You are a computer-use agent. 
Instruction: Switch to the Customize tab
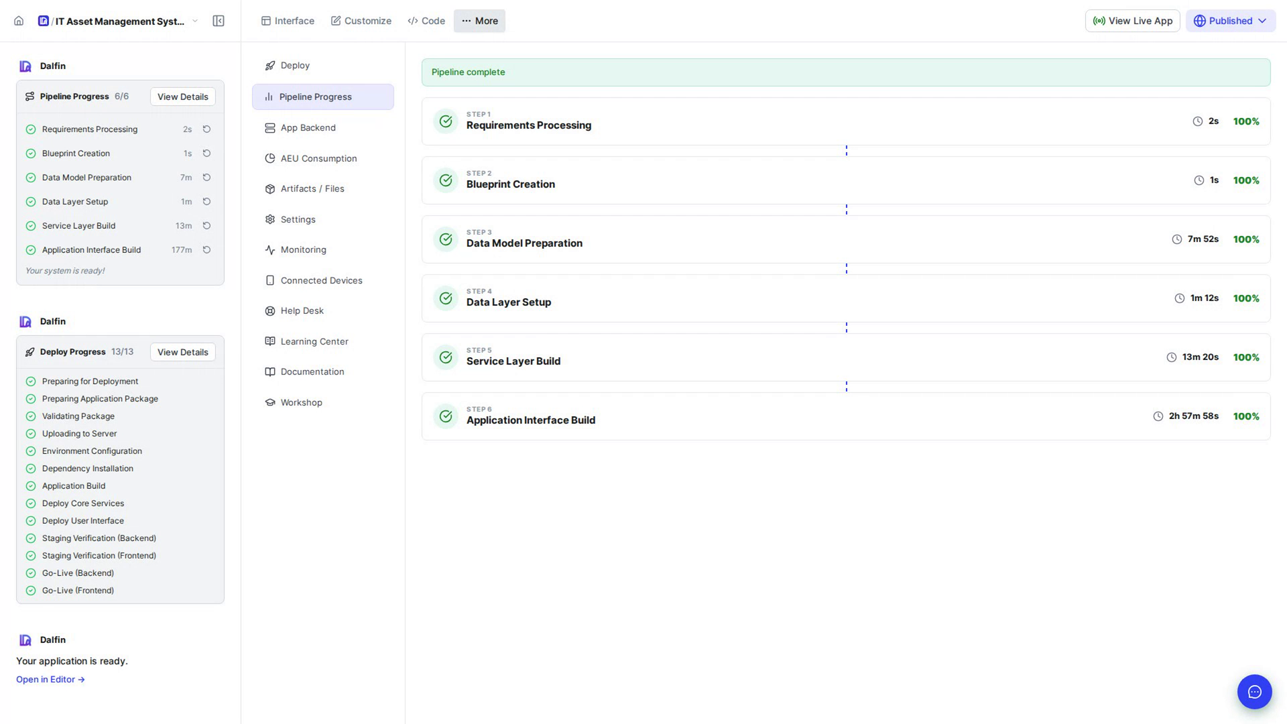pos(361,21)
